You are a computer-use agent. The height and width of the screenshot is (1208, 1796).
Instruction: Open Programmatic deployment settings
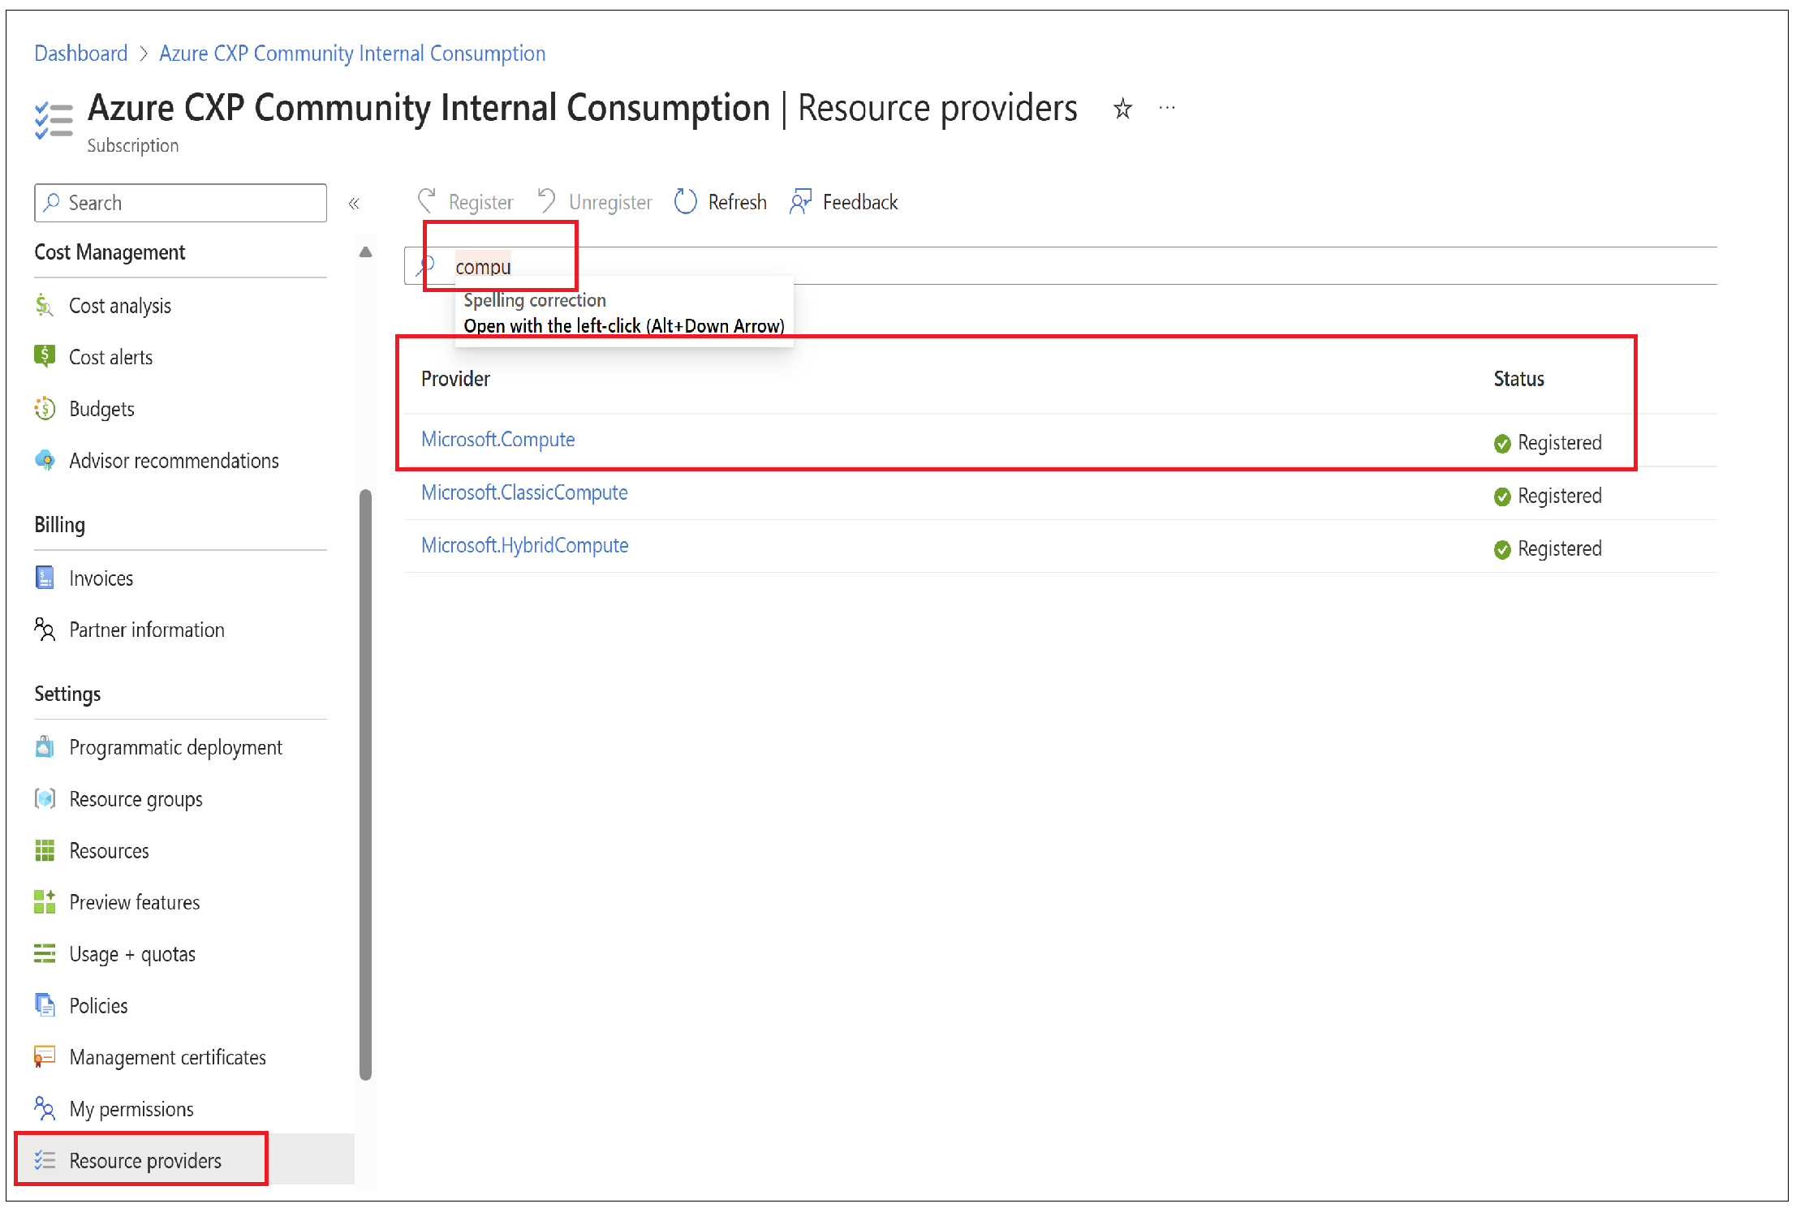[175, 747]
